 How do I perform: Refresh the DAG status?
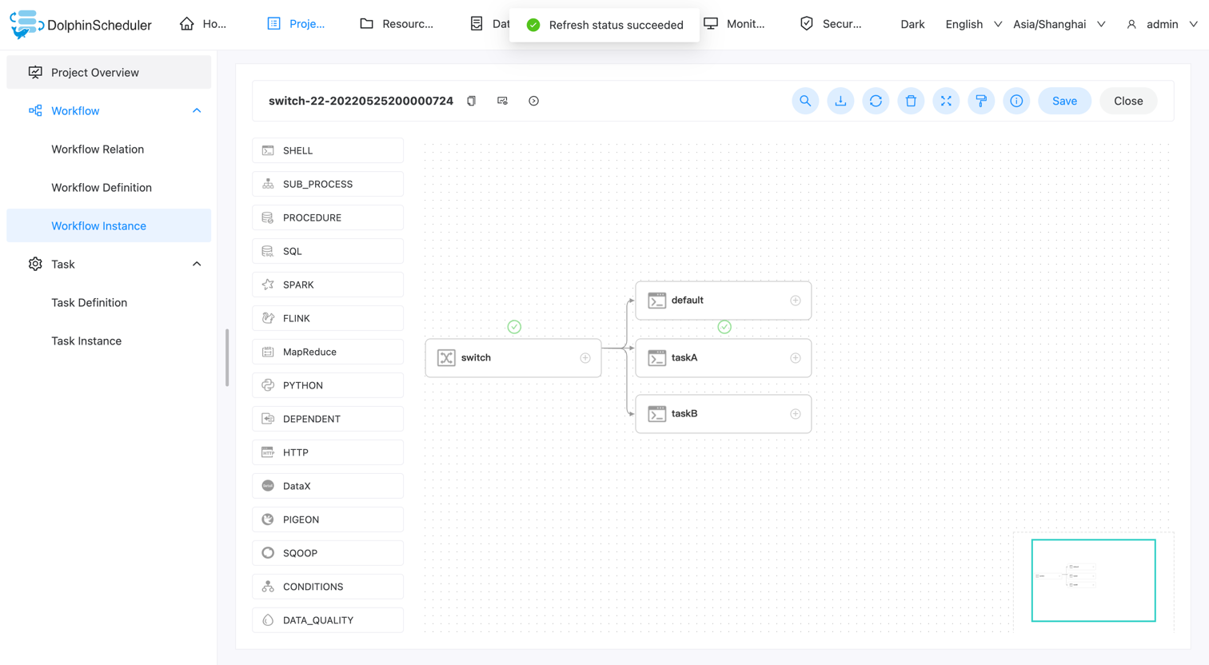click(876, 101)
